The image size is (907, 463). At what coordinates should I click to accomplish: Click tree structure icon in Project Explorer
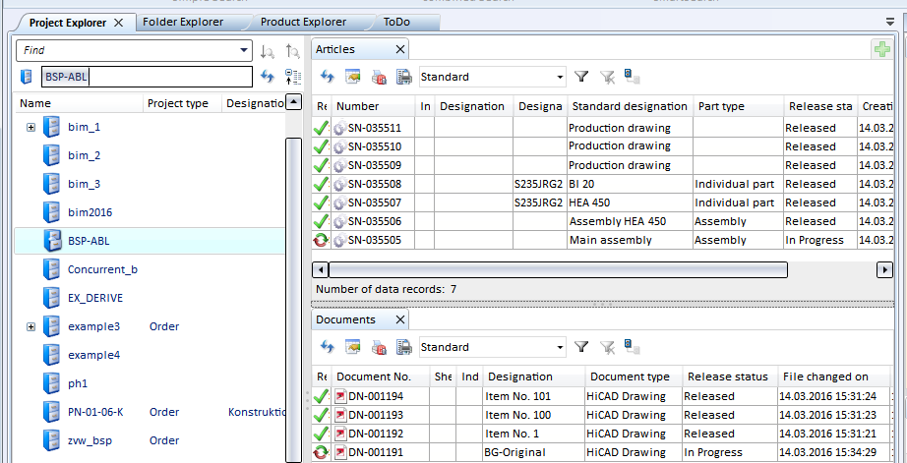click(x=292, y=77)
